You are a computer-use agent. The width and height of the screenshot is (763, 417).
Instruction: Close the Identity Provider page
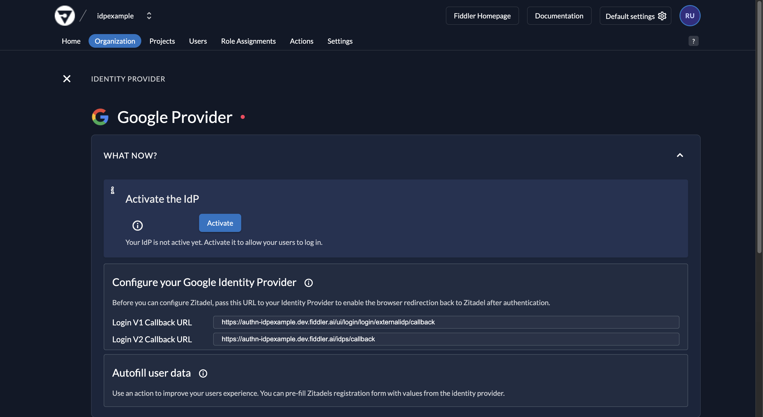(67, 79)
